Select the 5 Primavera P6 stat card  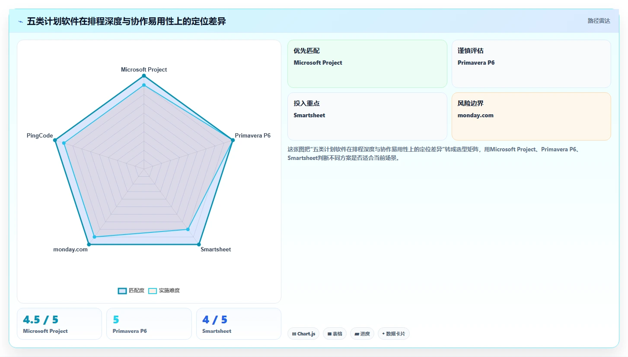pyautogui.click(x=149, y=324)
